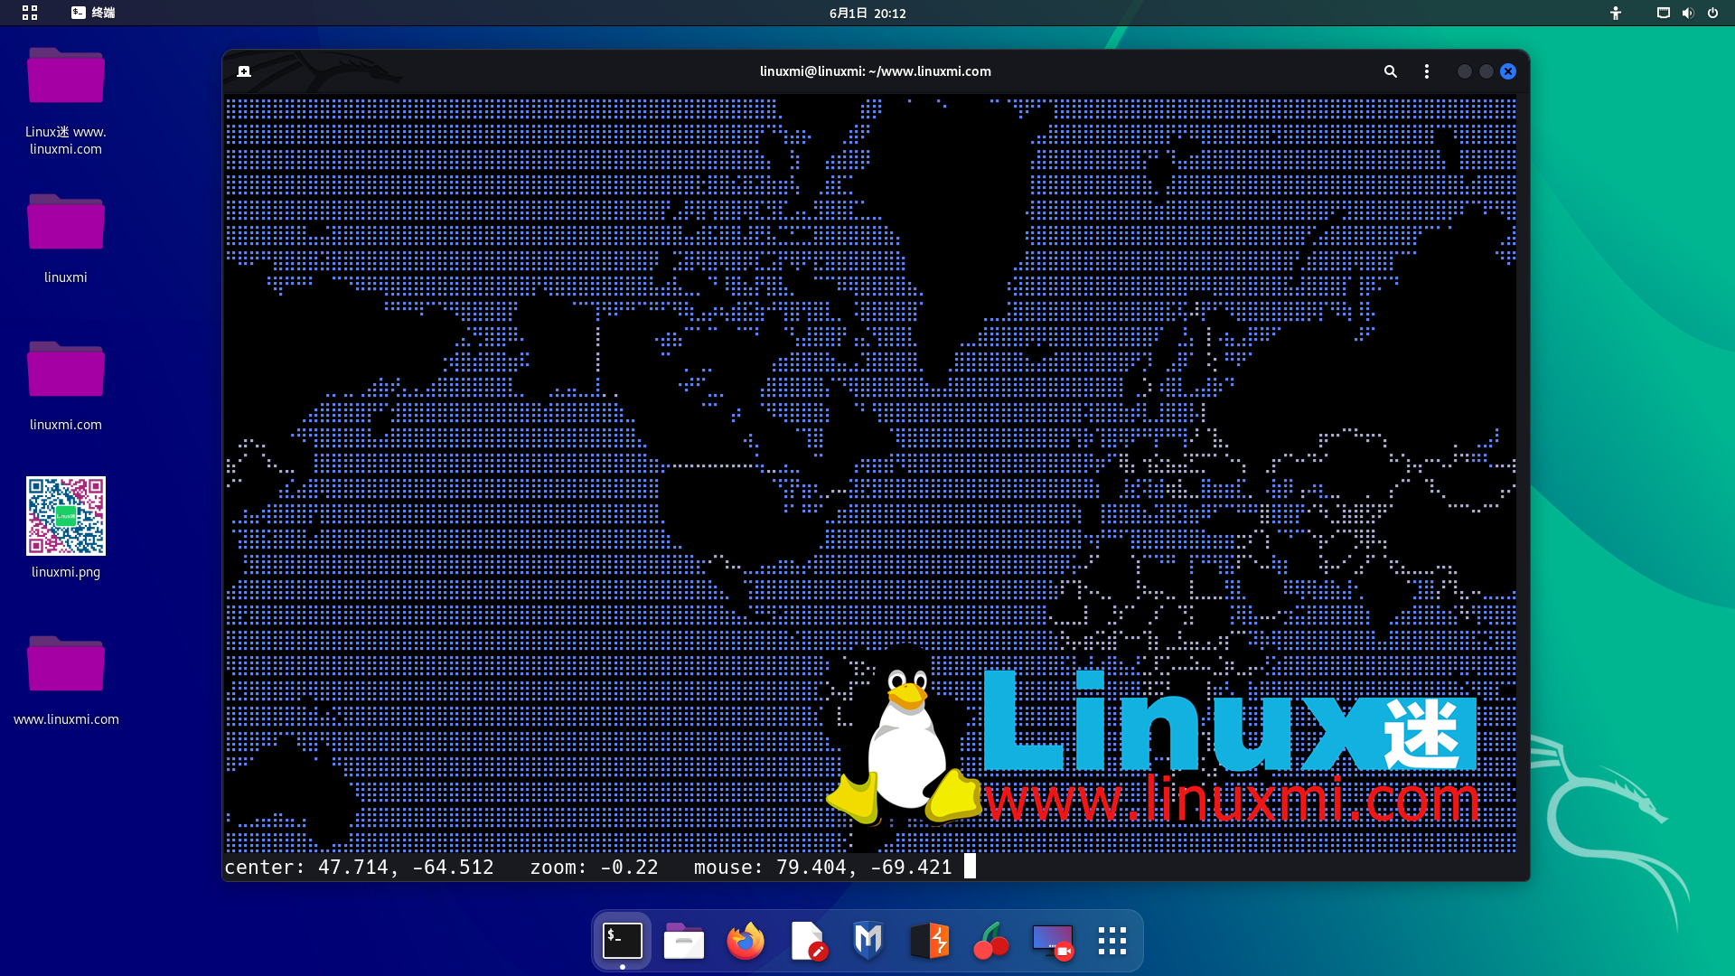Open the Activities overview button
The height and width of the screenshot is (976, 1735).
click(30, 13)
